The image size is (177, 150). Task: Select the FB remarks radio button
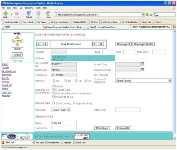[x=86, y=81]
